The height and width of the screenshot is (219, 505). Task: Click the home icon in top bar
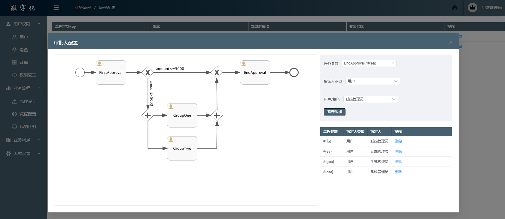coord(455,8)
